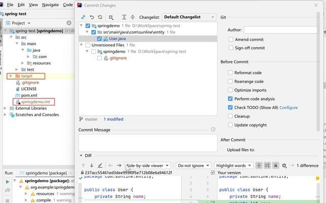Click the edit source pencil icon
This screenshot has height=203, width=326.
pos(100,165)
